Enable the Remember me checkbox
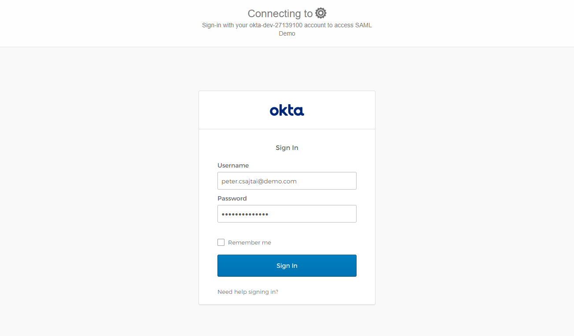 tap(221, 242)
